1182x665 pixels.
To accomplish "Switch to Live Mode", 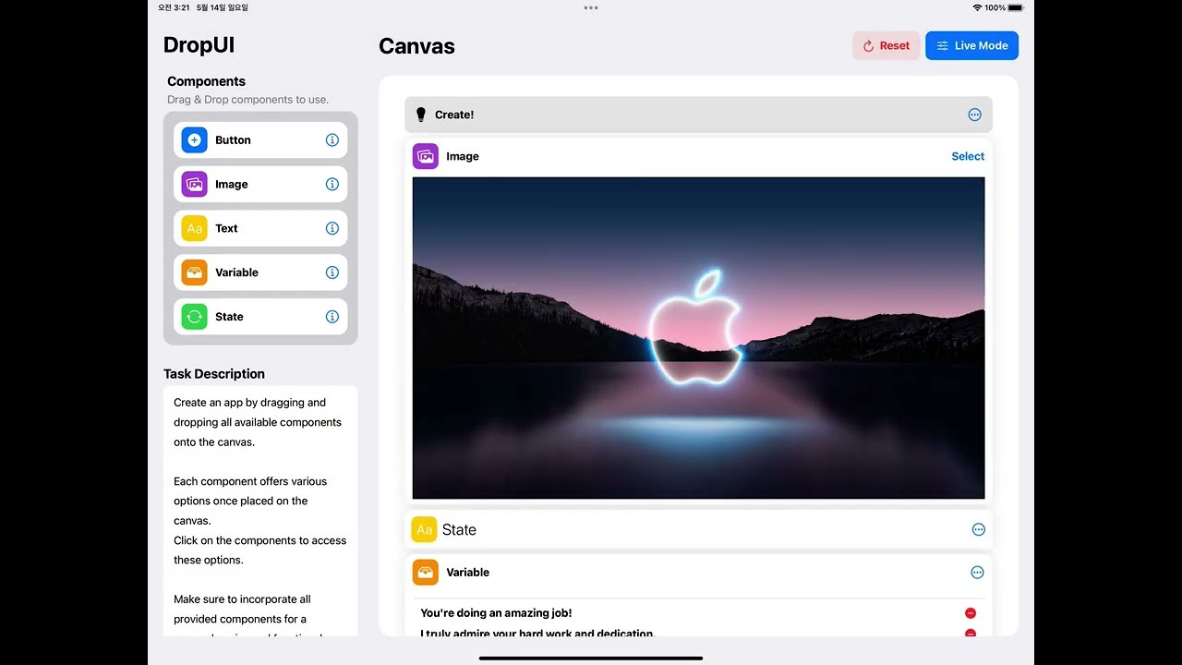I will (971, 45).
